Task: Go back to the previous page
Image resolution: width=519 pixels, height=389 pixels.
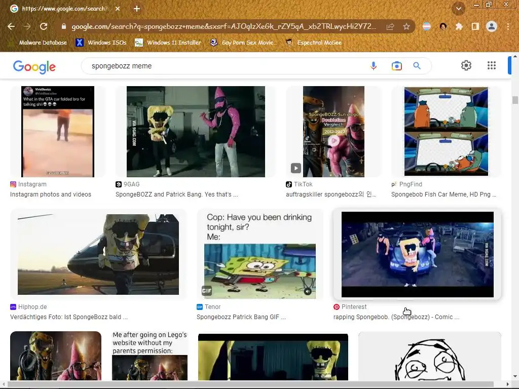Action: (x=11, y=26)
